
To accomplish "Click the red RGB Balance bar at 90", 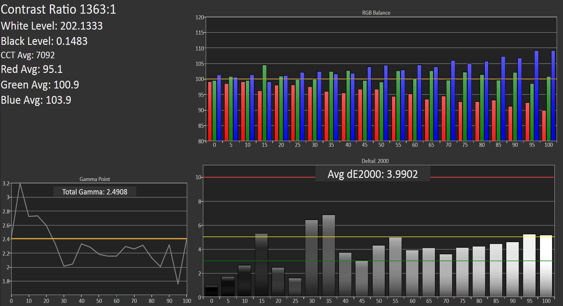I will 510,124.
